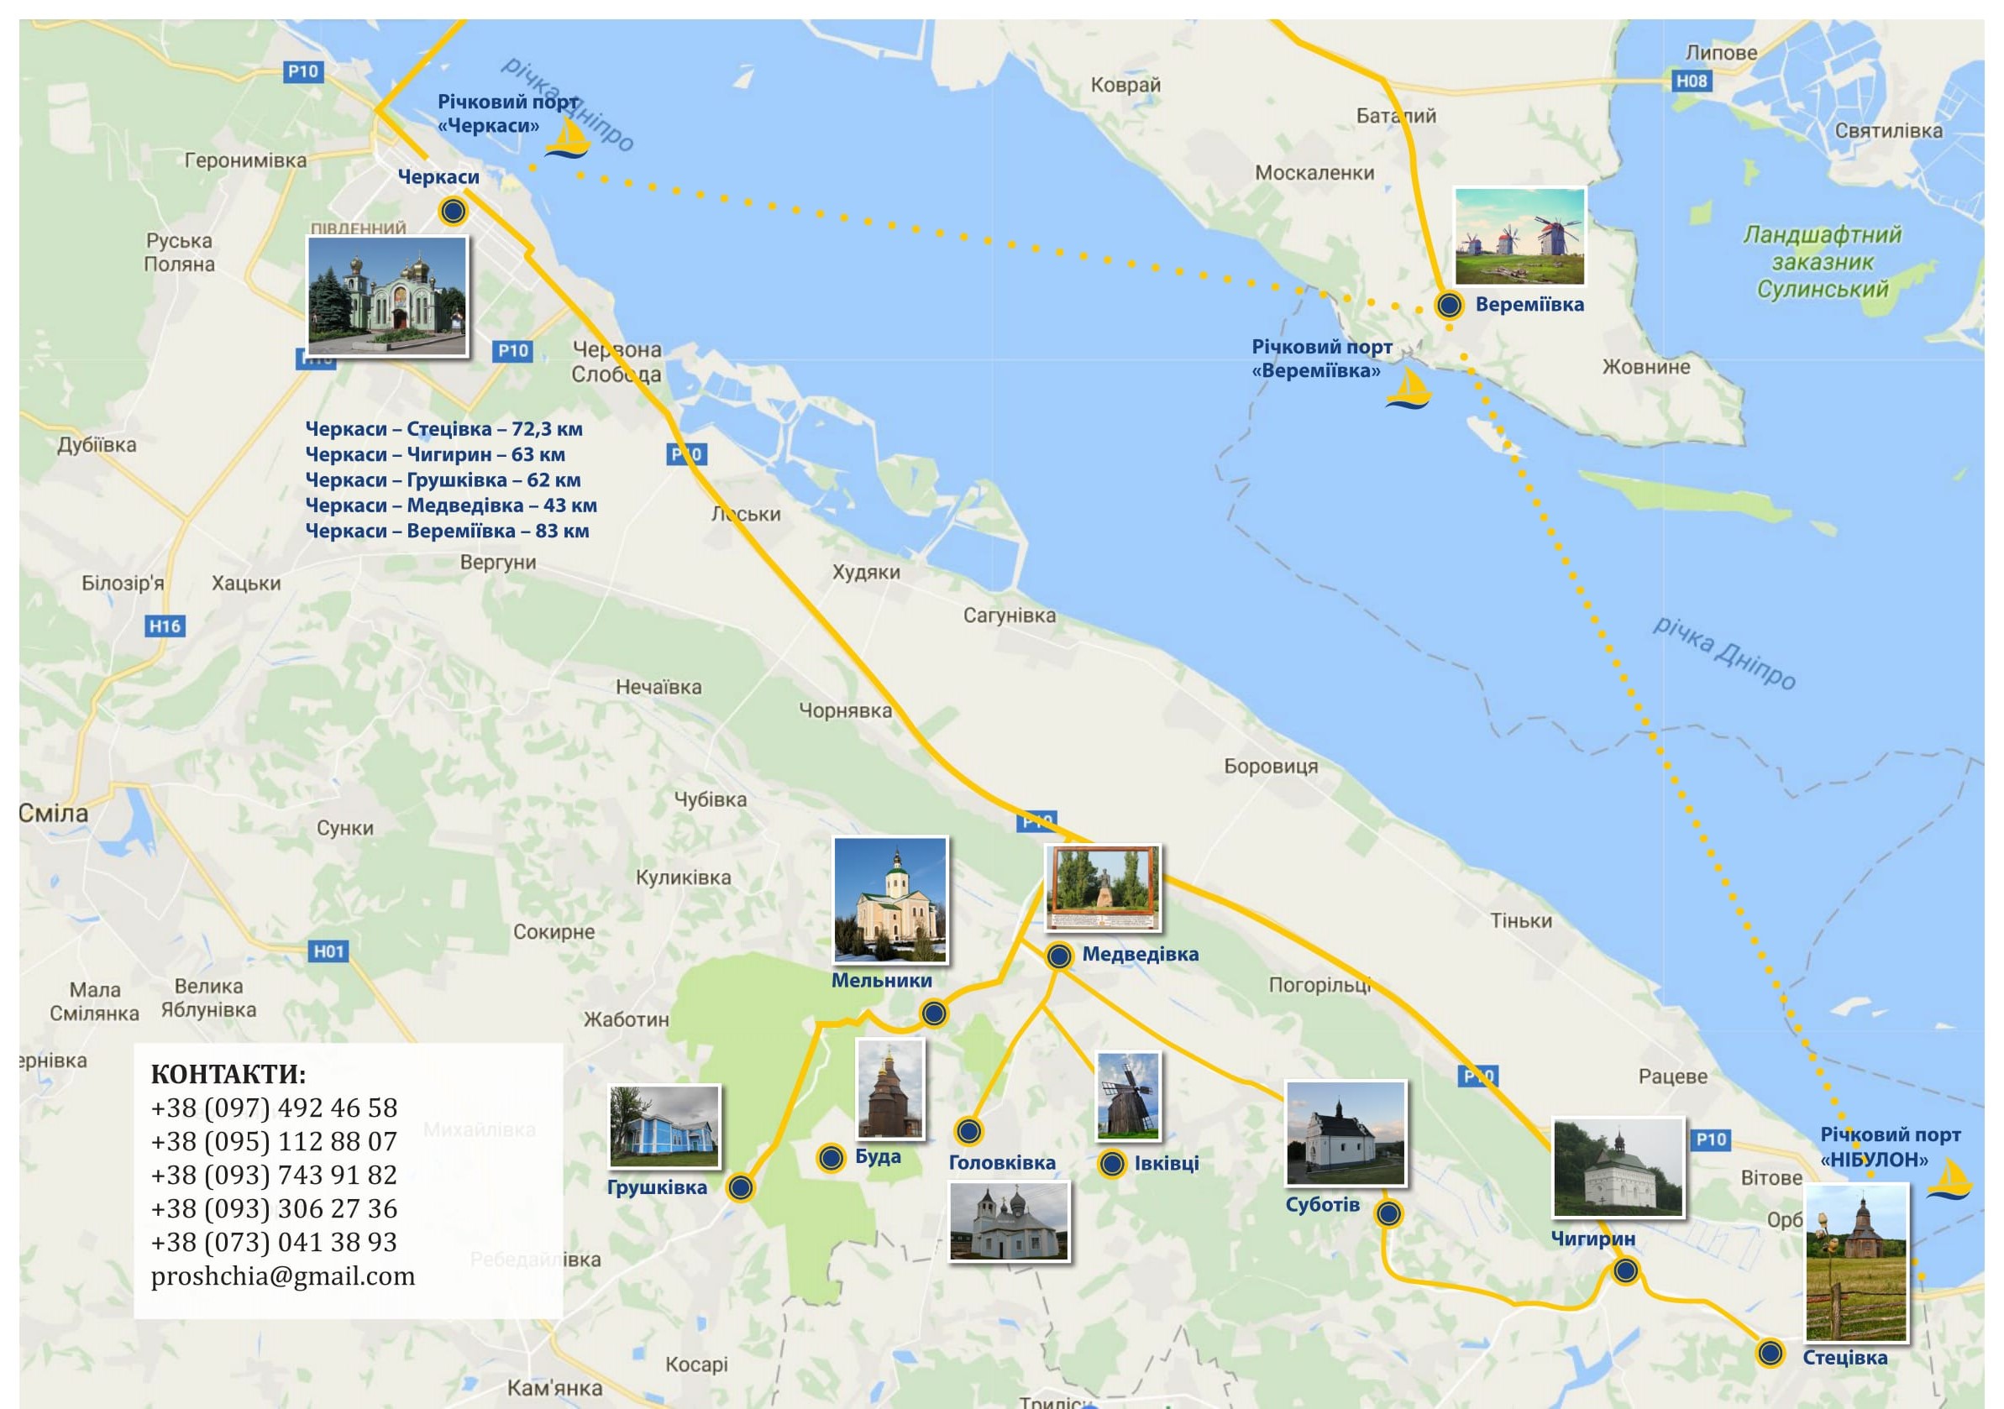The image size is (2004, 1409).
Task: Click the Річковий порт «Вереміївка» label
Action: tap(1321, 359)
